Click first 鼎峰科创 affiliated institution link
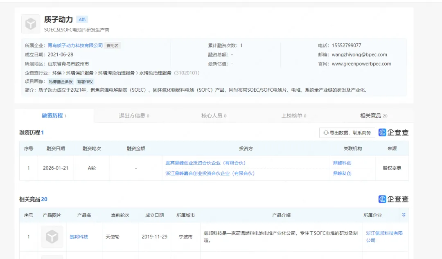Image resolution: width=442 pixels, height=259 pixels. point(342,163)
